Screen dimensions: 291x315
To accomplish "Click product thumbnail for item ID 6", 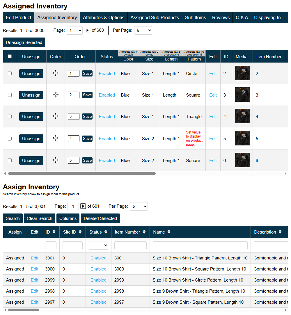I will coord(242,160).
